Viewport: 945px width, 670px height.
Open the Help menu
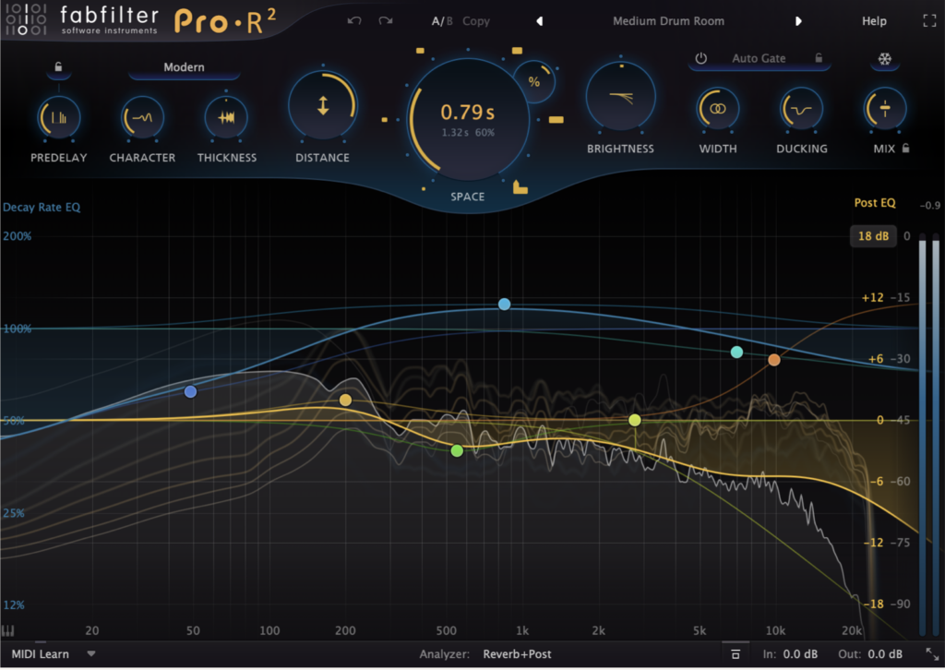coord(874,20)
